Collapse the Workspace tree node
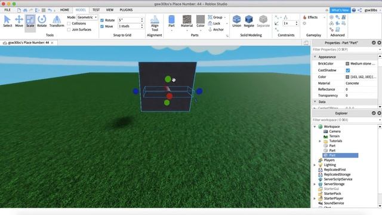This screenshot has width=382, height=215. tap(315, 127)
